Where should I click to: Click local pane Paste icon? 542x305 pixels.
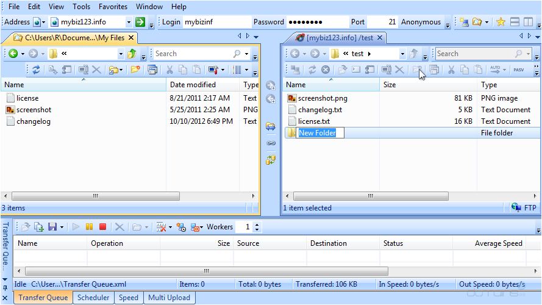(x=196, y=70)
